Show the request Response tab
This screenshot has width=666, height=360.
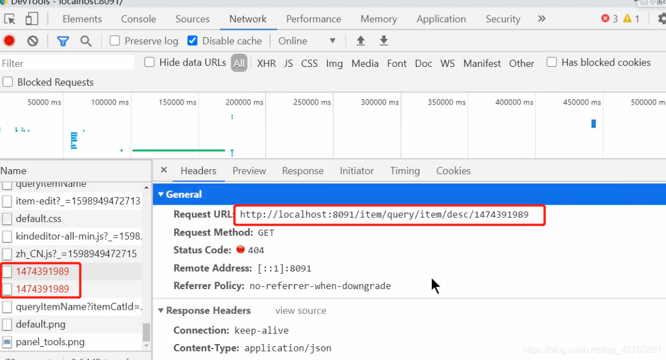(x=303, y=171)
